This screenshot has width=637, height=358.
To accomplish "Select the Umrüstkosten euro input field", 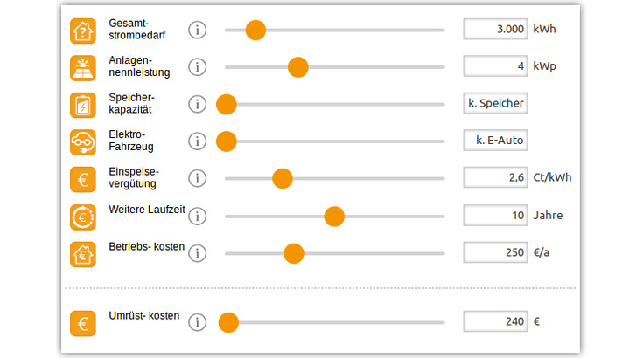I will click(495, 321).
